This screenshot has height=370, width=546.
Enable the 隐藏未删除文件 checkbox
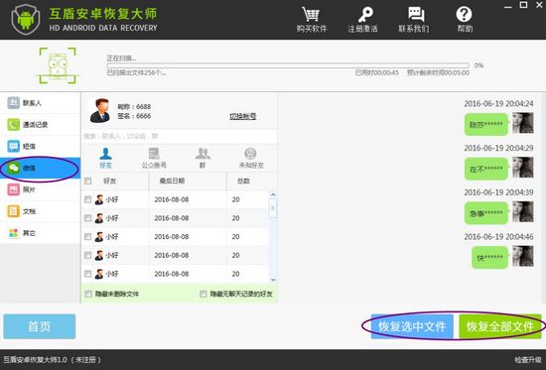click(x=88, y=295)
